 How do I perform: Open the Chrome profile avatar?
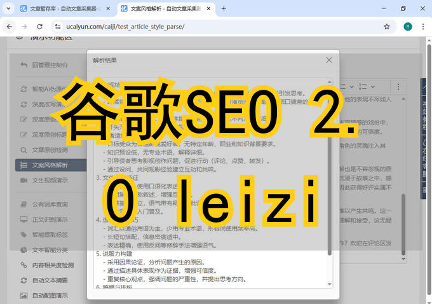pos(408,27)
